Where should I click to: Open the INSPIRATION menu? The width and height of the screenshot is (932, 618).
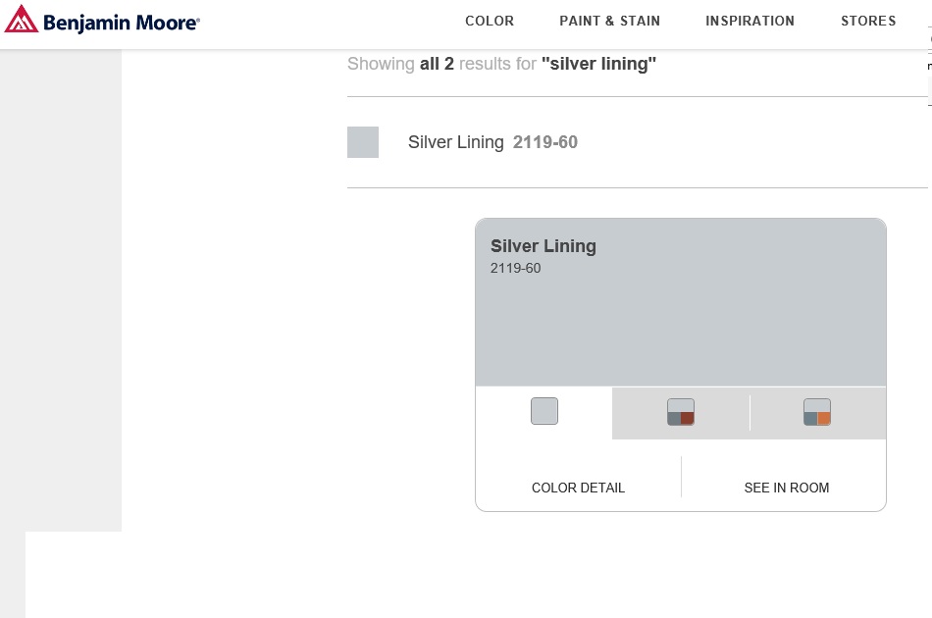(750, 21)
